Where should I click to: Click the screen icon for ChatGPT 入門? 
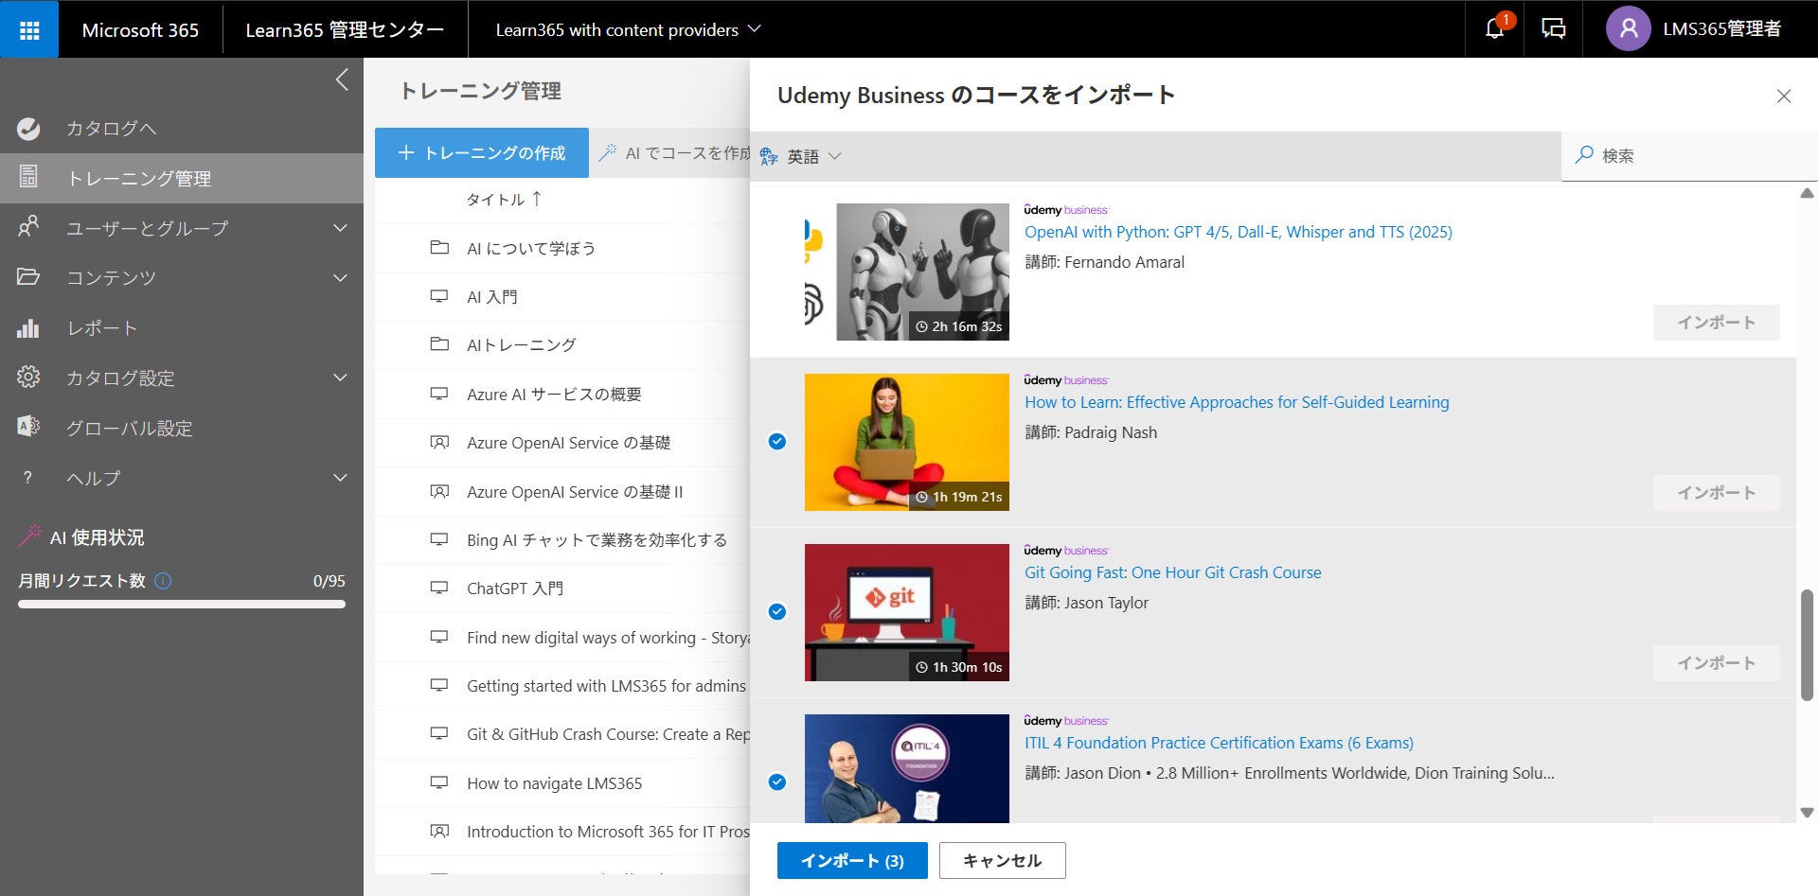click(439, 589)
